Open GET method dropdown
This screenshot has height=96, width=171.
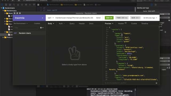pyautogui.click(x=51, y=18)
